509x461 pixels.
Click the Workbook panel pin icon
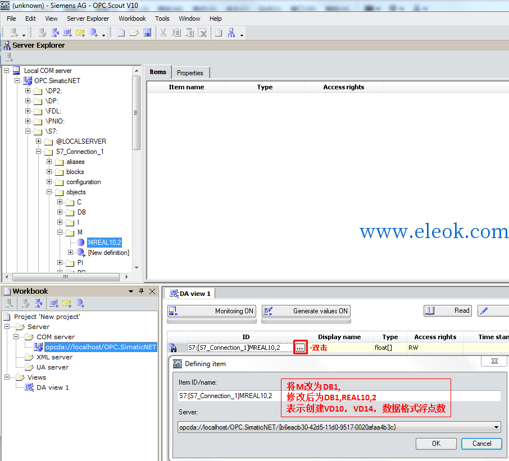(141, 291)
